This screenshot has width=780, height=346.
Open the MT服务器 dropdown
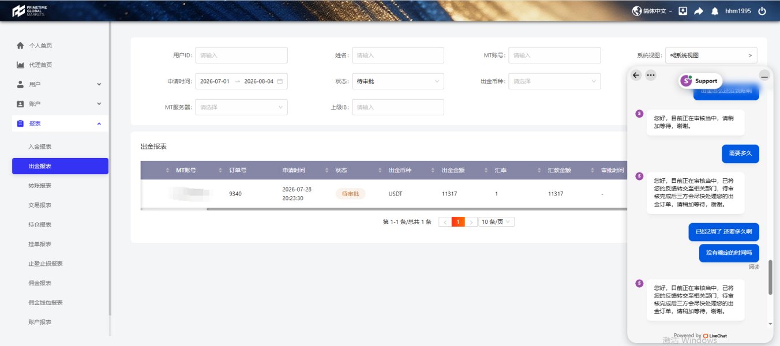[x=242, y=107]
